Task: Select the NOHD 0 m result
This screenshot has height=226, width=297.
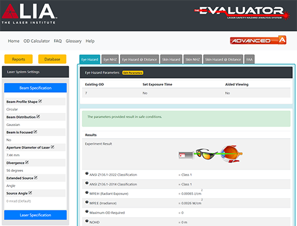Action: coord(184,222)
